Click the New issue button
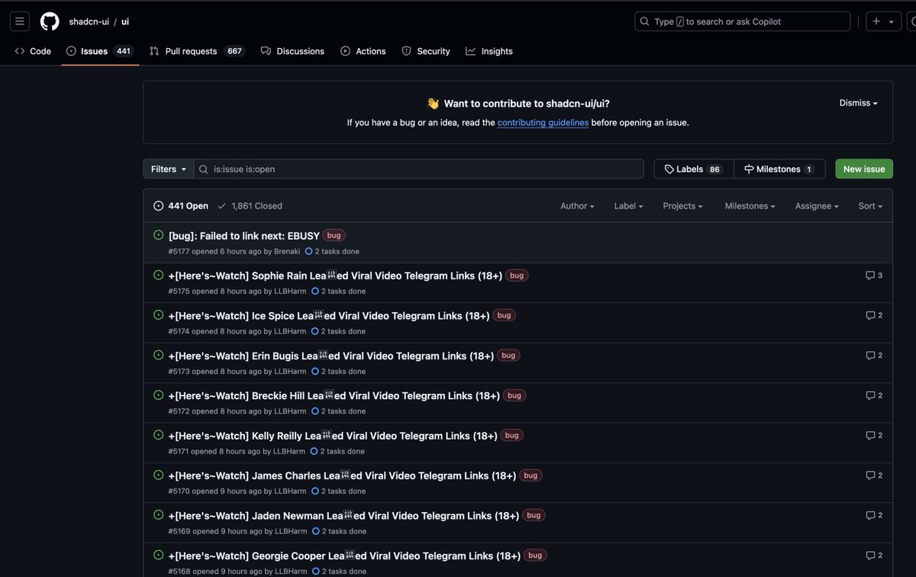This screenshot has height=577, width=916. coord(864,169)
